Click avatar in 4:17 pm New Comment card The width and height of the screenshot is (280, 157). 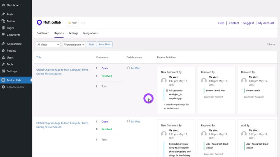pyautogui.click(x=164, y=80)
